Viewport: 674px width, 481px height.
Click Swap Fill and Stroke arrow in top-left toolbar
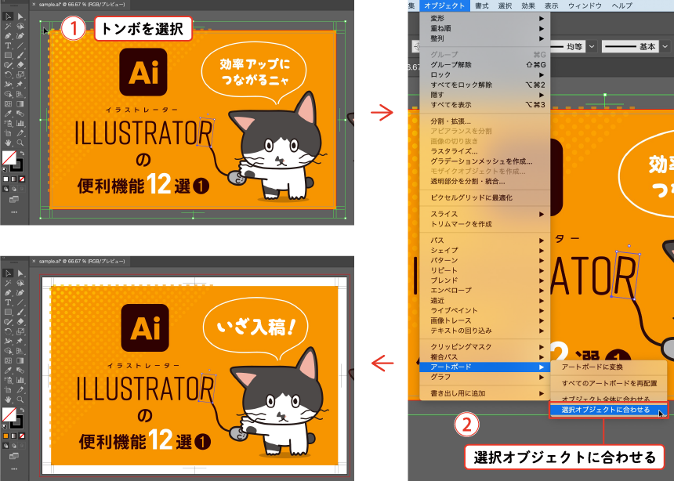coord(20,154)
